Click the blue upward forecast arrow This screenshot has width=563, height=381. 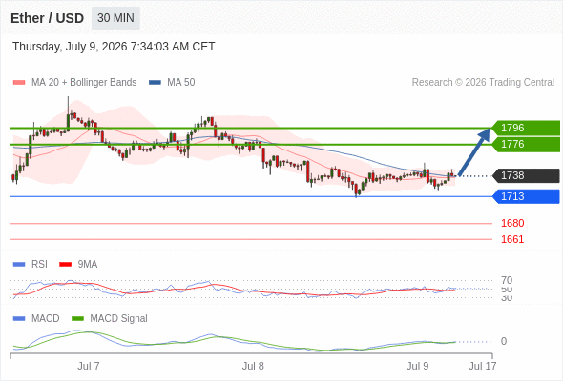tap(474, 152)
